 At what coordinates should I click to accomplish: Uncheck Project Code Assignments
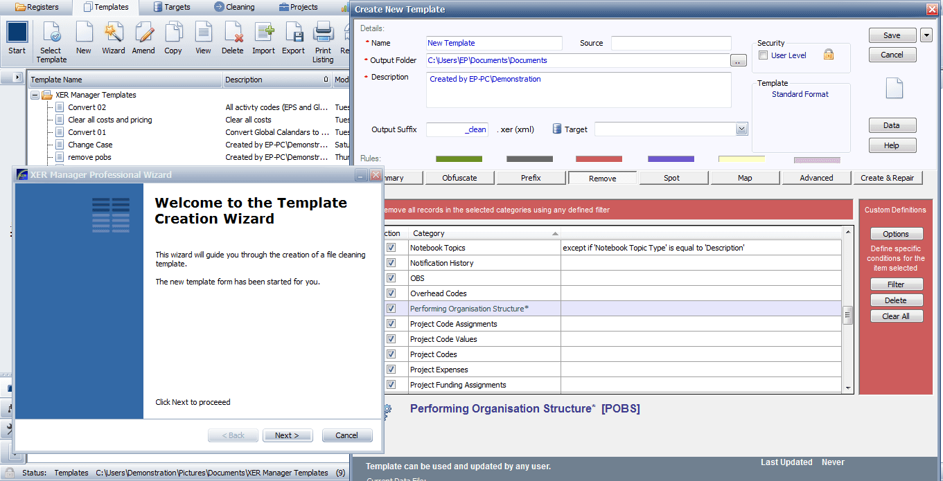pos(391,323)
